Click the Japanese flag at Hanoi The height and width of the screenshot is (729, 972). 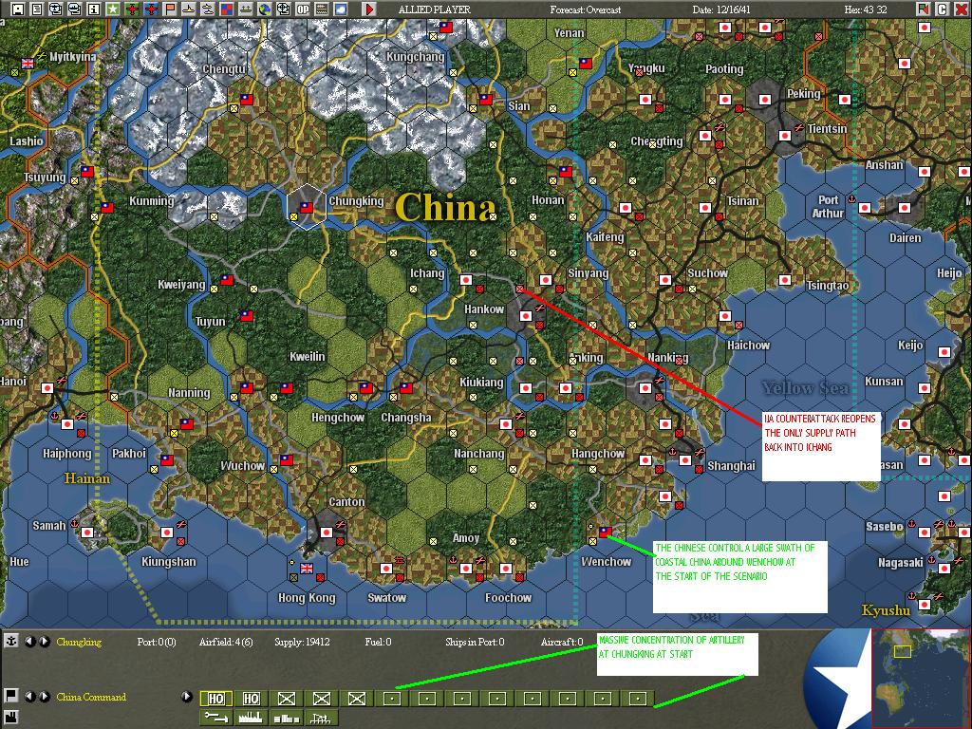47,388
